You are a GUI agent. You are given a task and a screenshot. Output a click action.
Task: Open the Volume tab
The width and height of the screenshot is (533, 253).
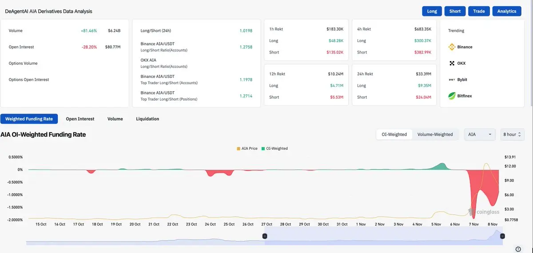point(115,119)
